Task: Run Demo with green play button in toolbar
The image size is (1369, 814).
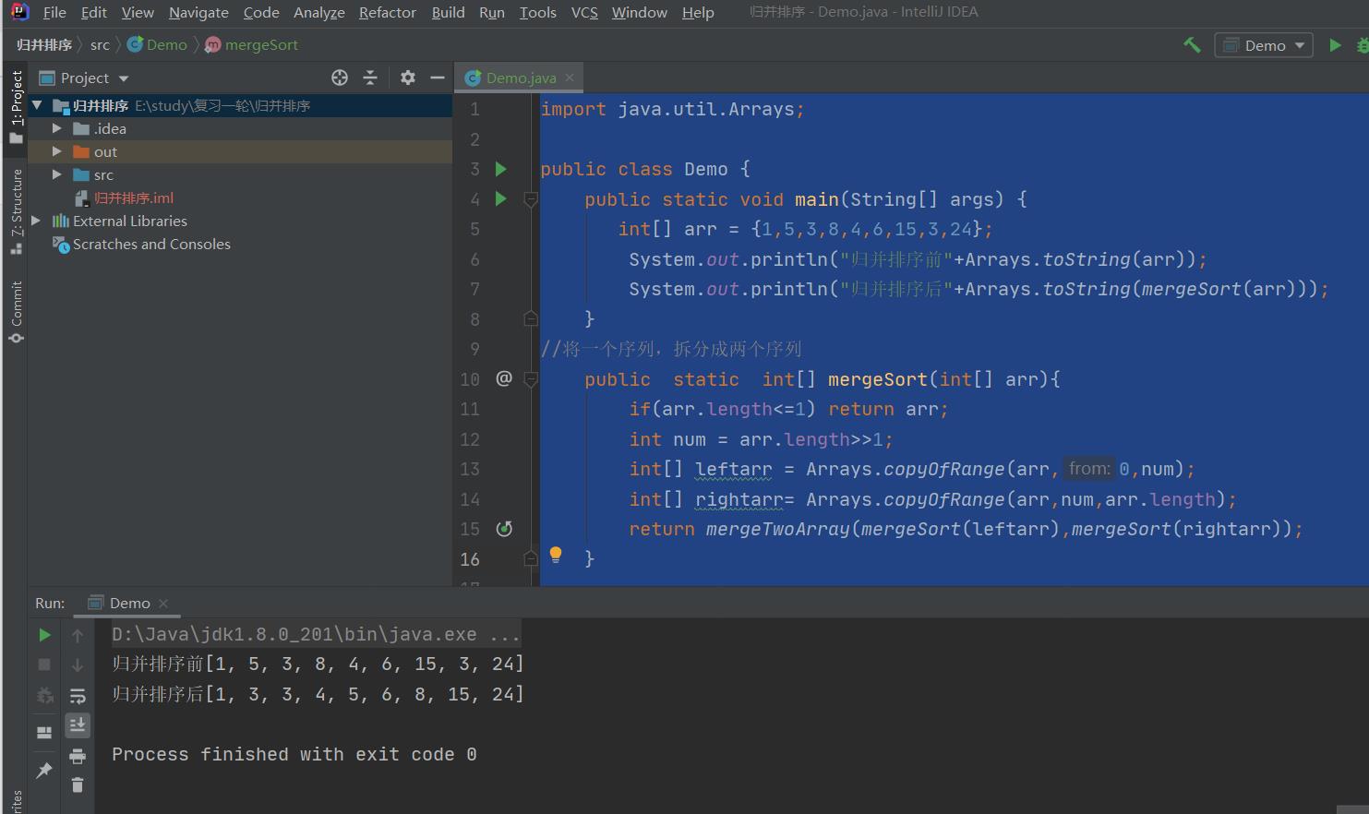Action: click(1335, 44)
